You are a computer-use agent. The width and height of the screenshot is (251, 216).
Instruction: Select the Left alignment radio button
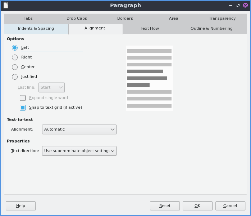coord(15,48)
